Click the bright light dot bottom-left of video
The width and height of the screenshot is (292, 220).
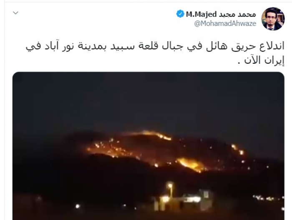(x=78, y=206)
